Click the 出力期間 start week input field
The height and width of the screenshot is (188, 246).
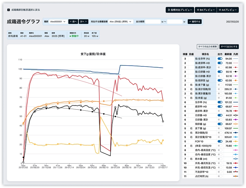[152, 22]
